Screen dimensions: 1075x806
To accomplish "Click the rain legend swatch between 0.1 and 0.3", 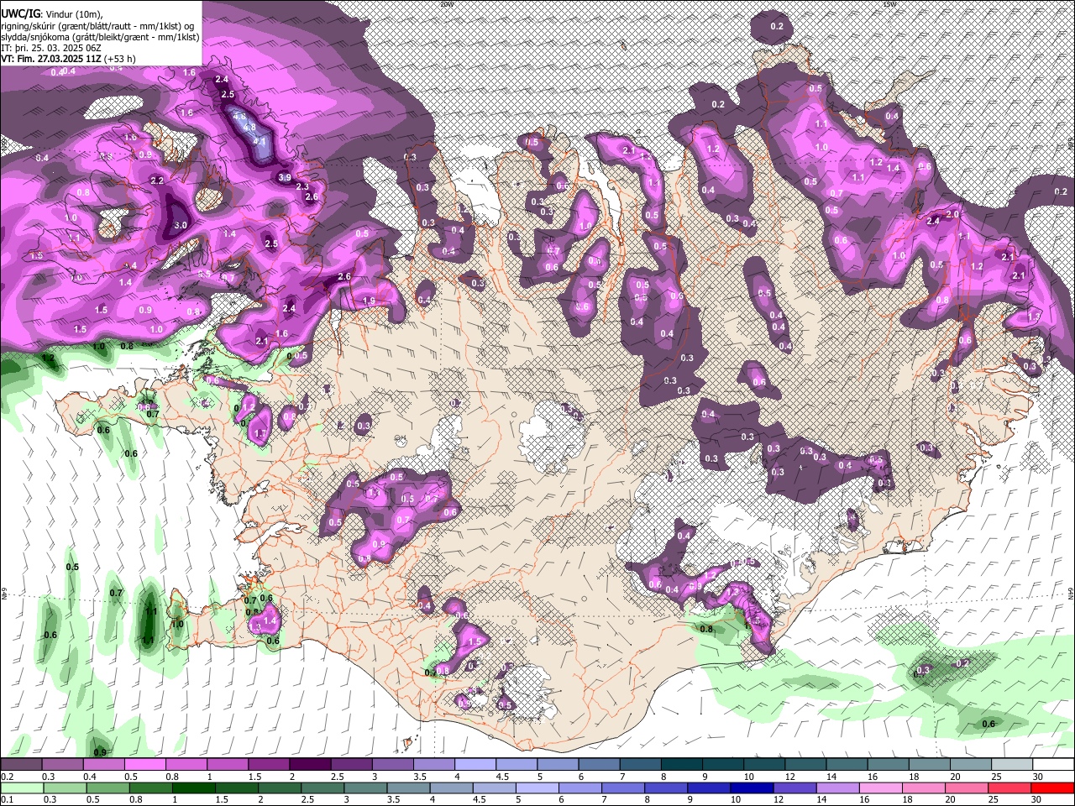I will (x=21, y=788).
